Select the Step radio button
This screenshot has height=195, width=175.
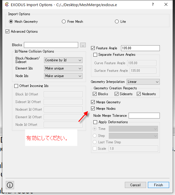95,135
